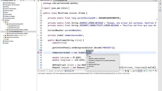This screenshot has width=162, height=91.
Task: Click the src source folder icon
Action: click(6, 22)
